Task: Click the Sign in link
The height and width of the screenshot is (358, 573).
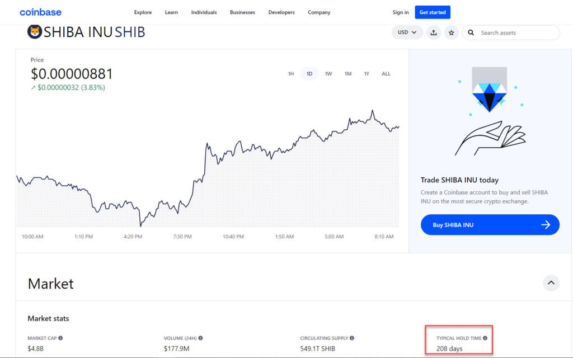Action: [x=401, y=12]
